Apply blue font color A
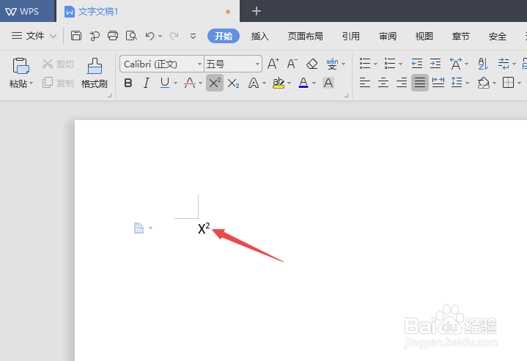The height and width of the screenshot is (361, 527). 303,83
